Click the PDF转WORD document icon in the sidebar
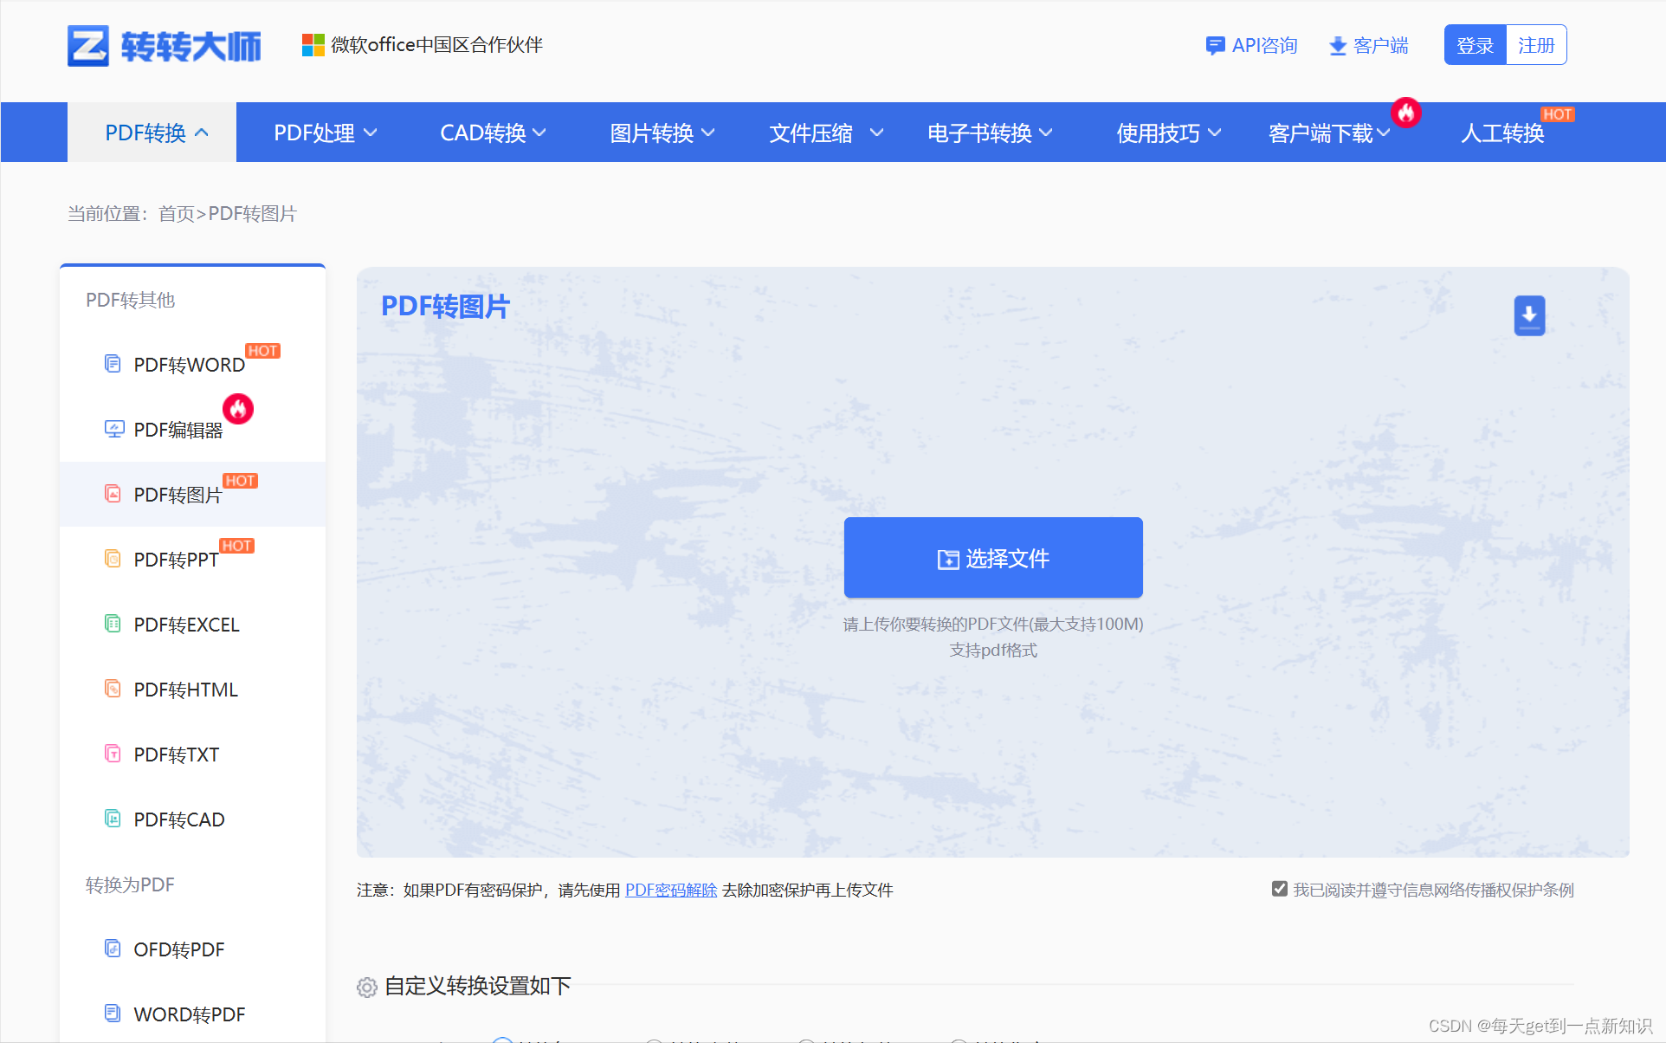 click(x=113, y=363)
